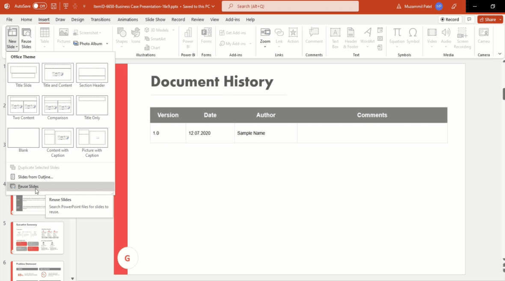Screen dimensions: 505x281
Task: Start a Screen Recording
Action: click(x=462, y=38)
